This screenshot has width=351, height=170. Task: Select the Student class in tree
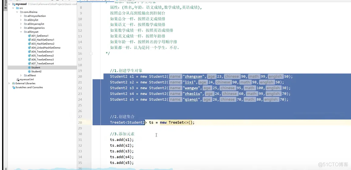pyautogui.click(x=35, y=68)
